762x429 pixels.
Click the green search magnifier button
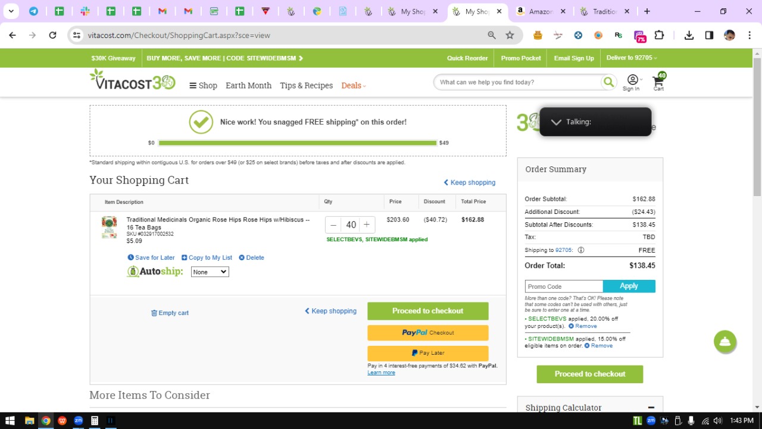pos(608,82)
